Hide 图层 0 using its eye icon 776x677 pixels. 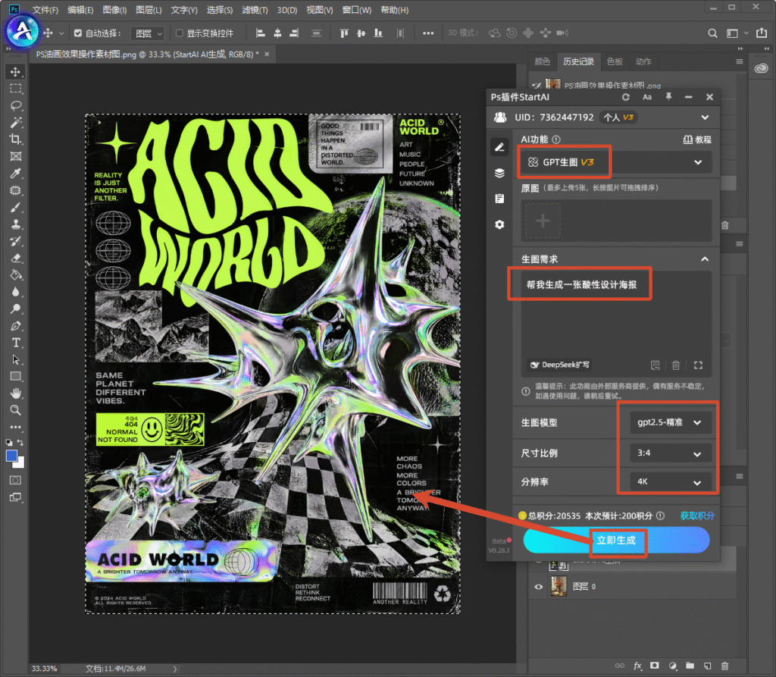[539, 587]
